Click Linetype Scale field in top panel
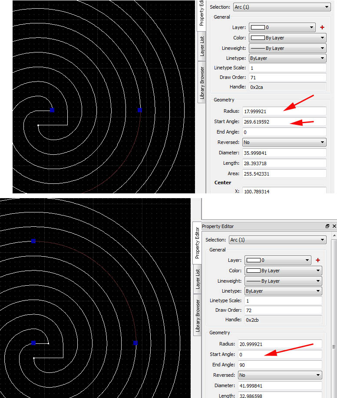Viewport: 337px width, 398px height. coord(287,68)
